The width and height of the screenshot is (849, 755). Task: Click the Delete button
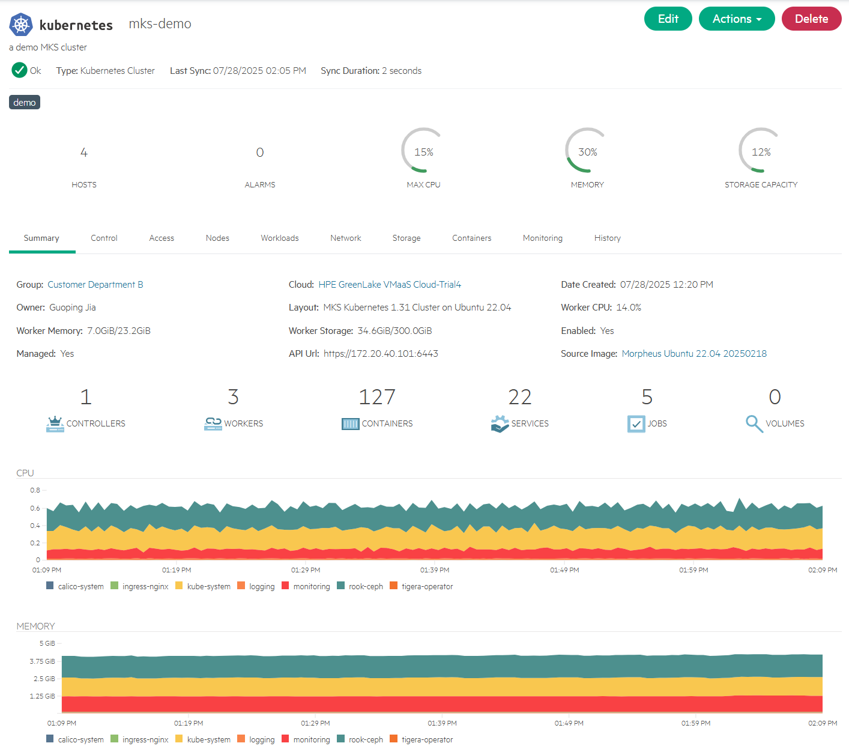811,19
